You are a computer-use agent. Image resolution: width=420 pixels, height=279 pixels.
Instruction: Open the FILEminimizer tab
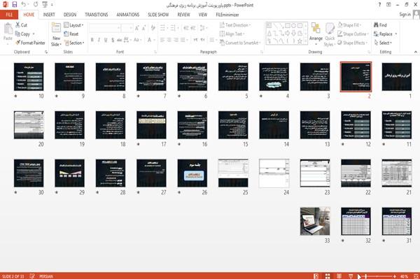point(227,15)
